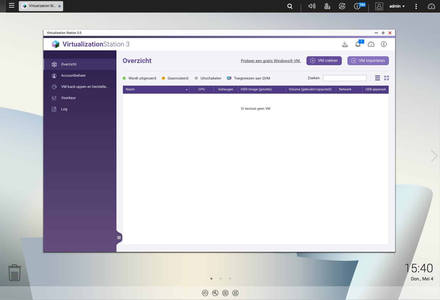Open Log in the sidebar

tap(80, 109)
